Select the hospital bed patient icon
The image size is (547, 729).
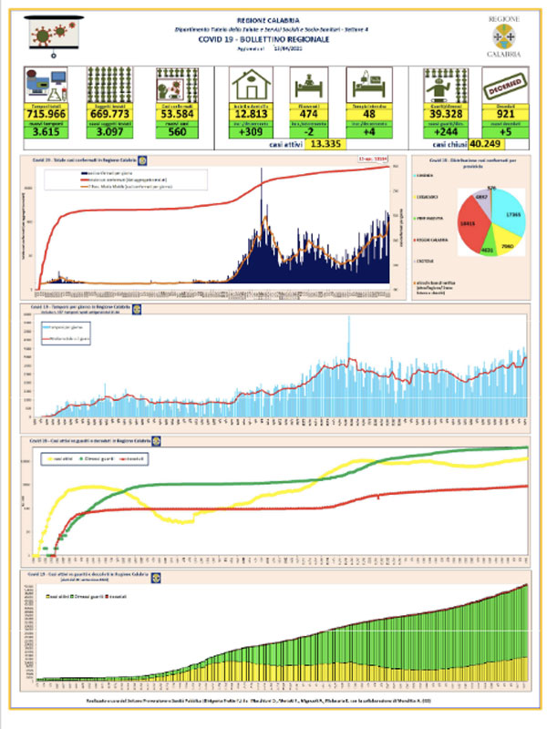(x=308, y=85)
